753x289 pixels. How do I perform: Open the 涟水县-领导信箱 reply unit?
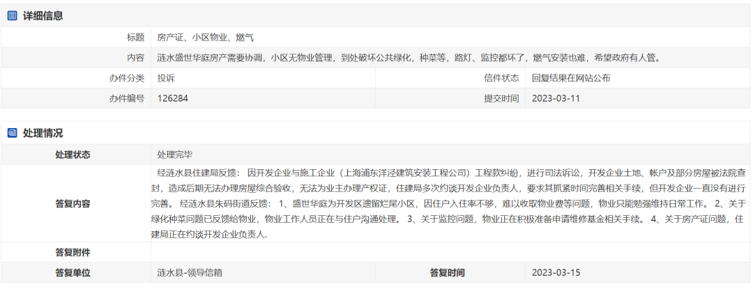click(190, 272)
